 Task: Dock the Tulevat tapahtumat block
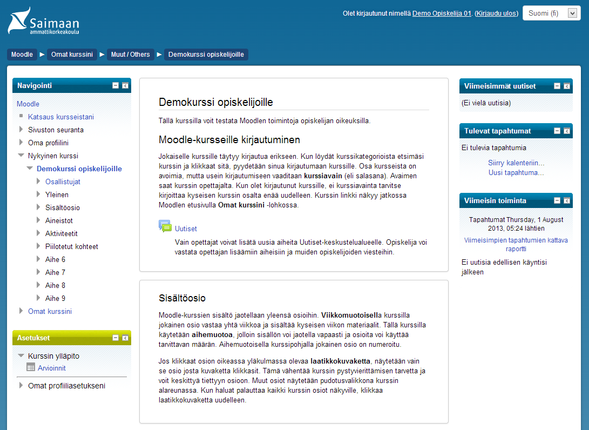click(567, 131)
